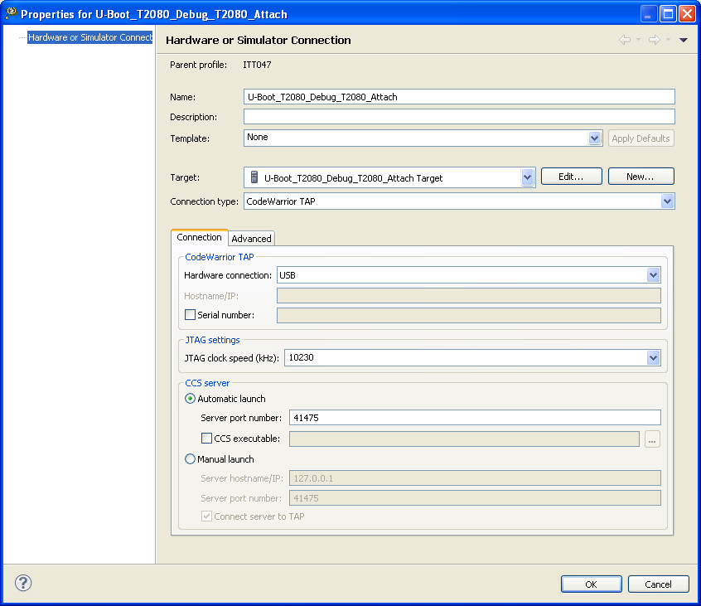Maximize the Properties dialog window
The image size is (701, 606).
(668, 14)
